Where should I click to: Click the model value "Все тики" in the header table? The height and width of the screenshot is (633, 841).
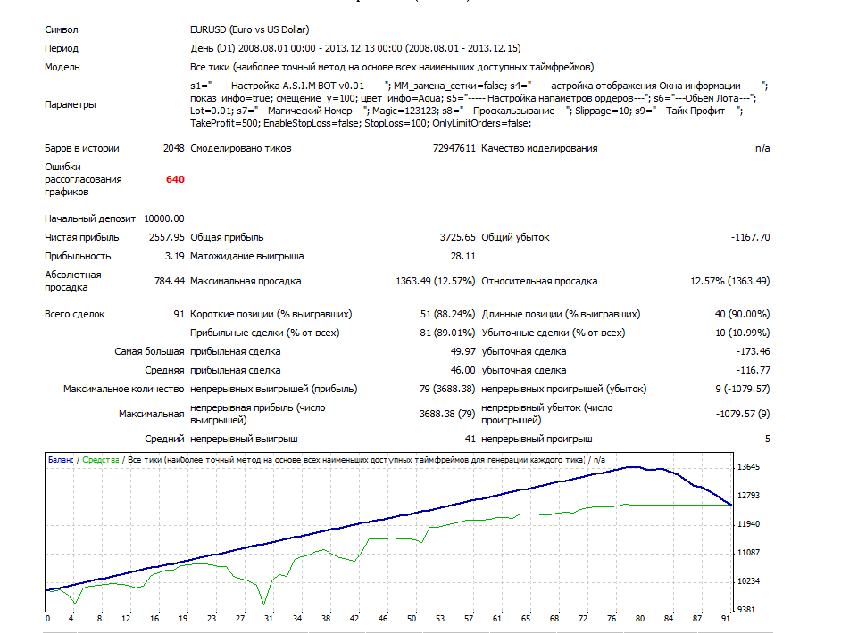[392, 67]
